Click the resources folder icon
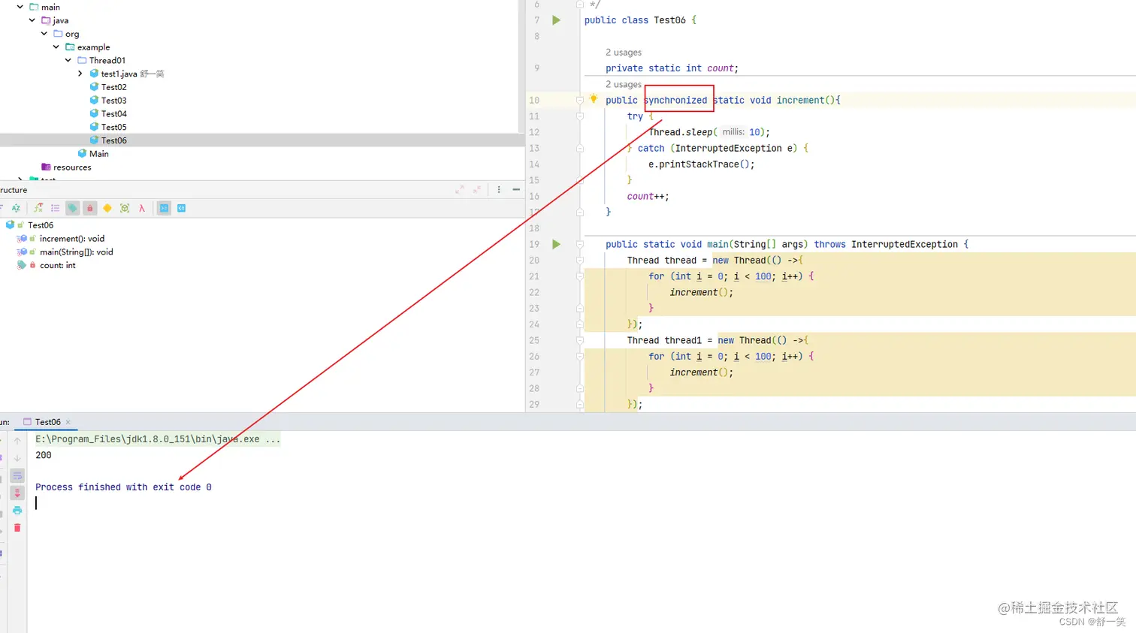 click(46, 167)
